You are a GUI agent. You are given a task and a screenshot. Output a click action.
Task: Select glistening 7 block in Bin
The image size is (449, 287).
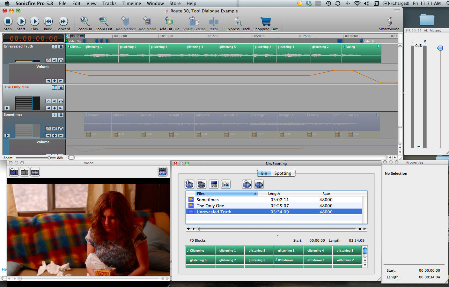tap(230, 260)
